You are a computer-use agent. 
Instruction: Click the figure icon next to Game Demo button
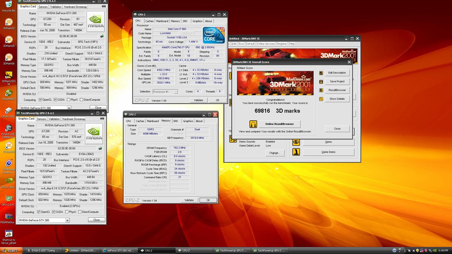point(296,152)
